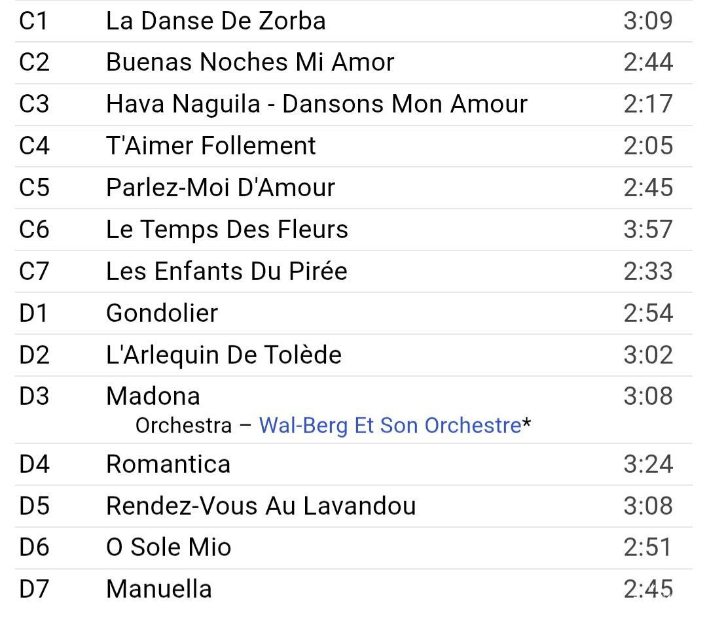
Task: Click the O Sole Mio title
Action: pos(169,547)
